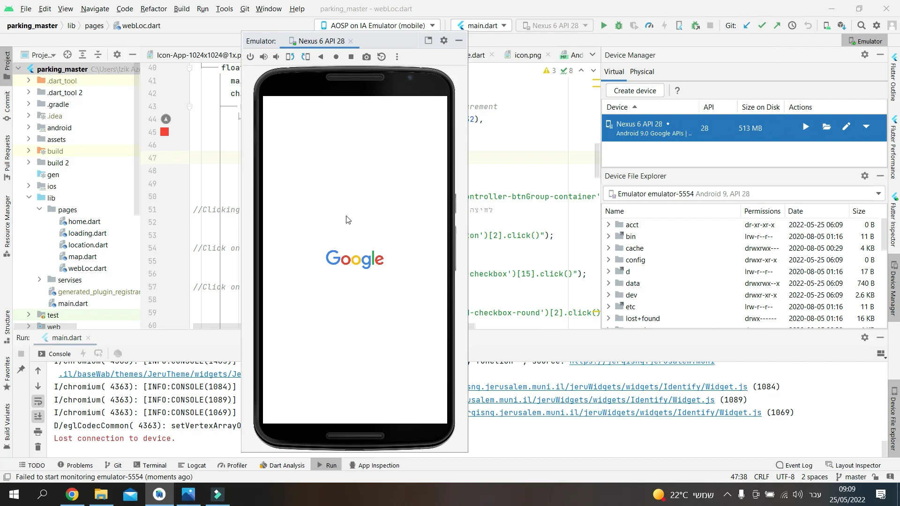The image size is (900, 506).
Task: Open emulator extended controls three-dot menu
Action: [397, 57]
